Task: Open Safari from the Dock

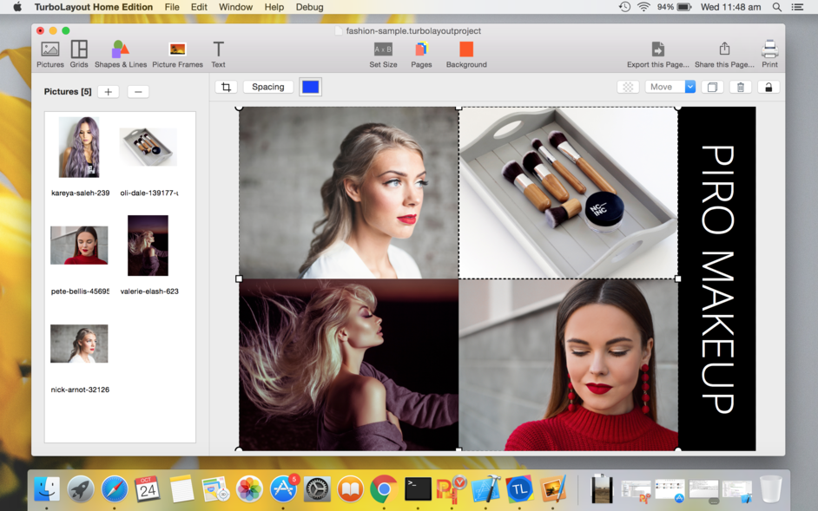Action: [x=115, y=489]
